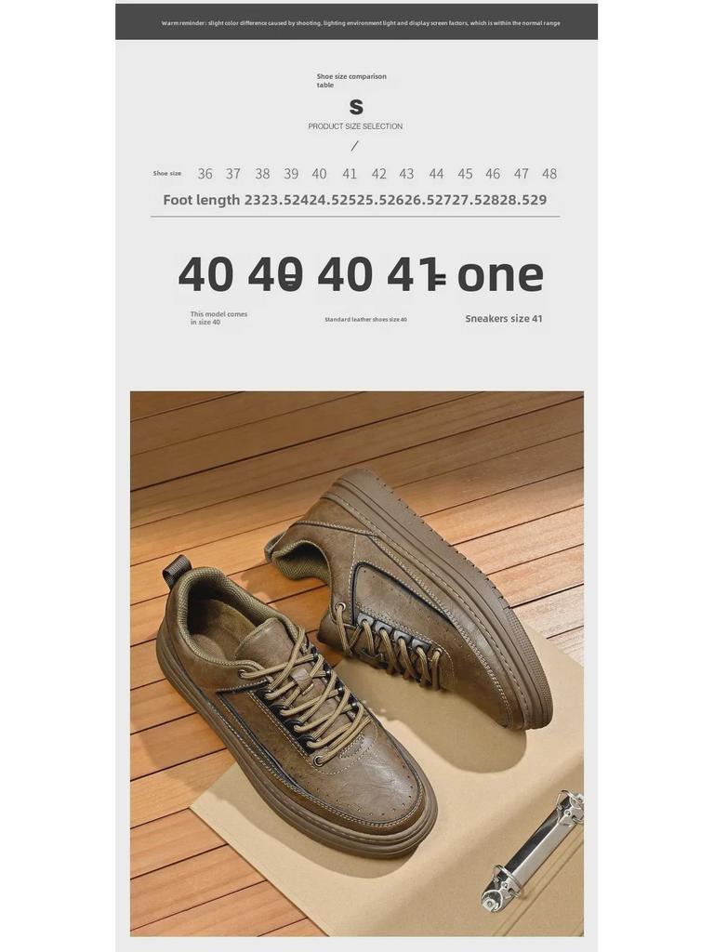Click the first large bold 40
The image size is (714, 952).
click(205, 275)
